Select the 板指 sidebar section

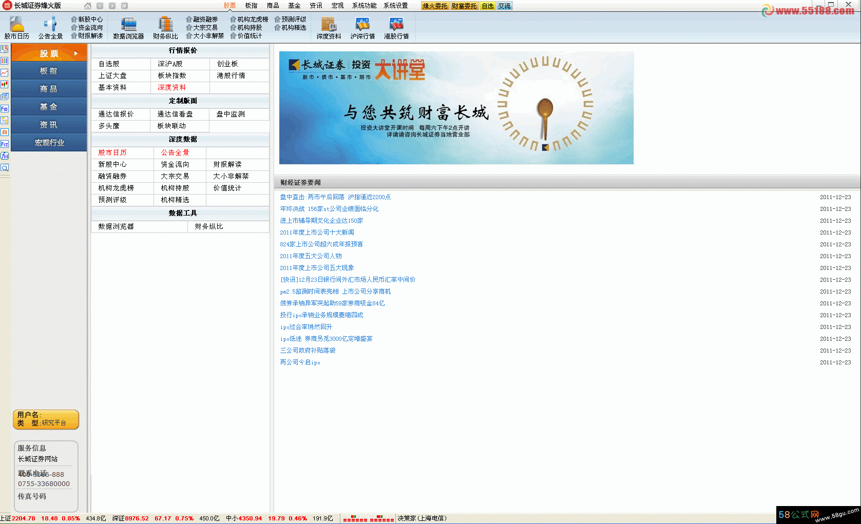49,71
